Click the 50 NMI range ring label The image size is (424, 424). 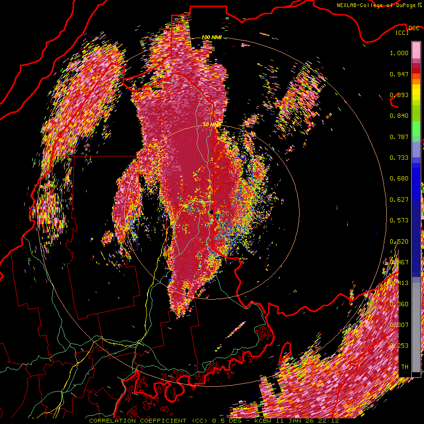[x=211, y=125]
